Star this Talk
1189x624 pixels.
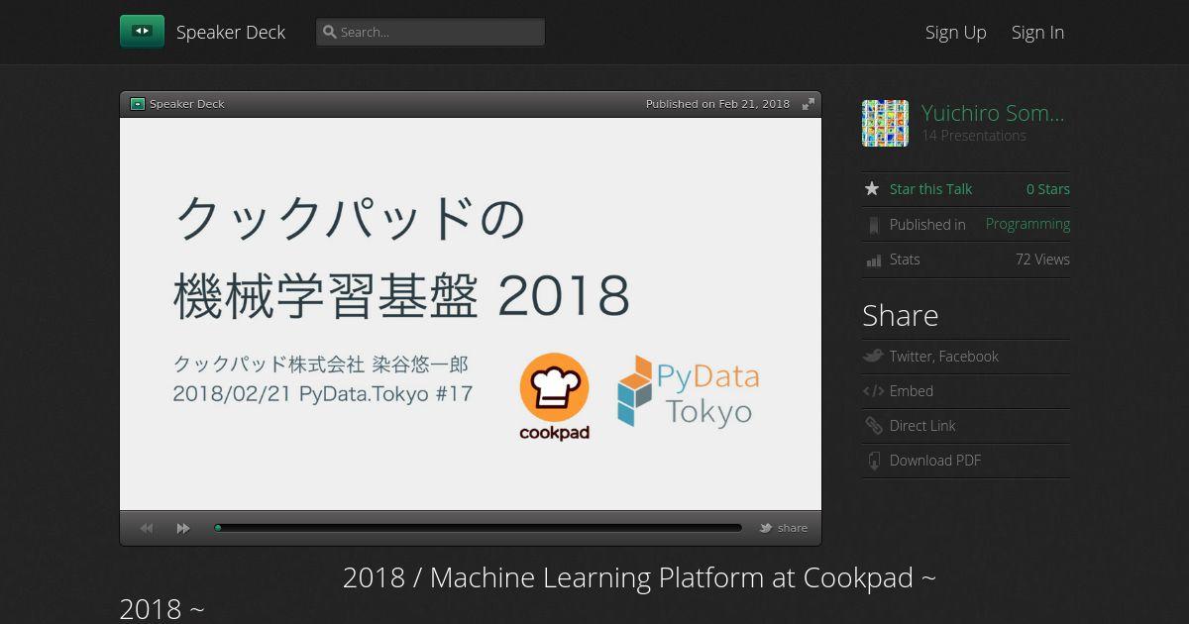click(x=930, y=189)
